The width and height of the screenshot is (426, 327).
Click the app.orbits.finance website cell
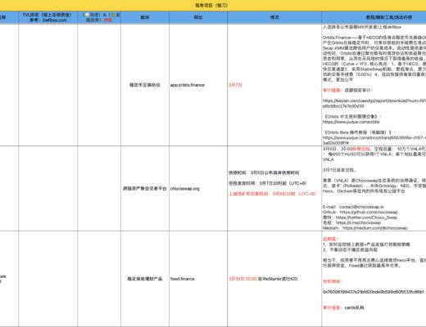point(198,85)
